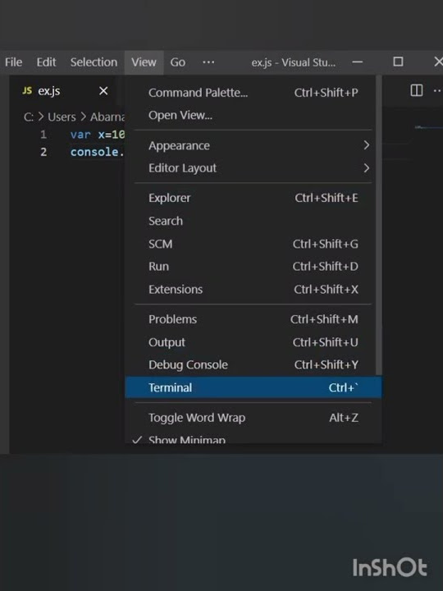The image size is (443, 591).
Task: Maximize the Visual Studio Code window
Action: [398, 62]
